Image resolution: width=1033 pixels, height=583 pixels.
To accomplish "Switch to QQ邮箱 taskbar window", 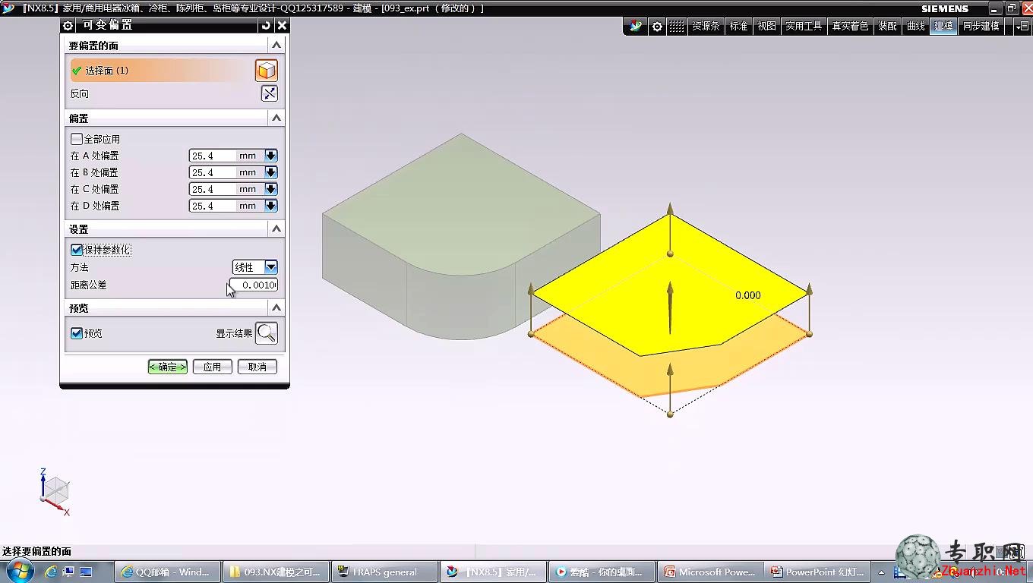I will coord(167,572).
